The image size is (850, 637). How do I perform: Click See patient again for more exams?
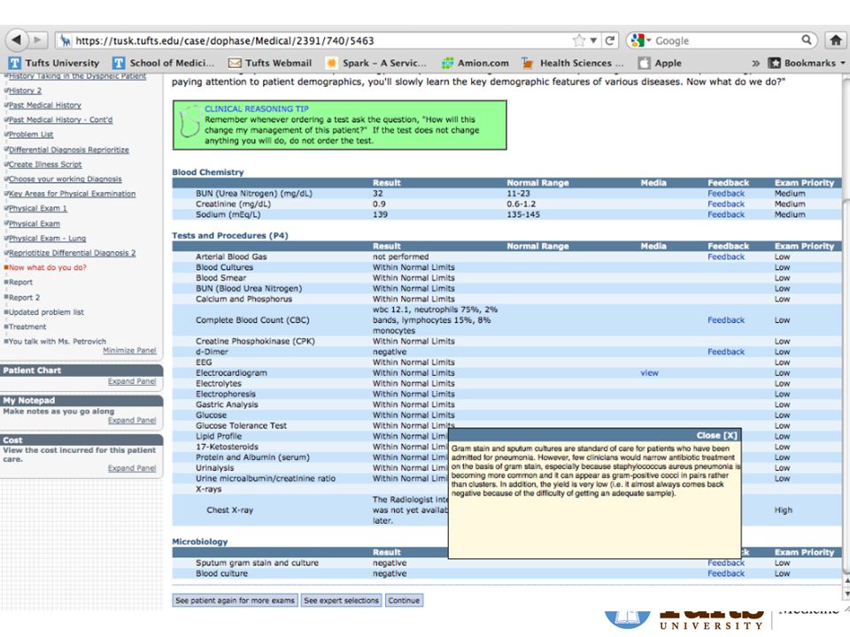235,600
